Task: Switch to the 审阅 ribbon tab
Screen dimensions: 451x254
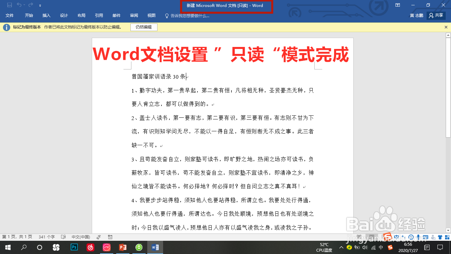Action: tap(134, 16)
